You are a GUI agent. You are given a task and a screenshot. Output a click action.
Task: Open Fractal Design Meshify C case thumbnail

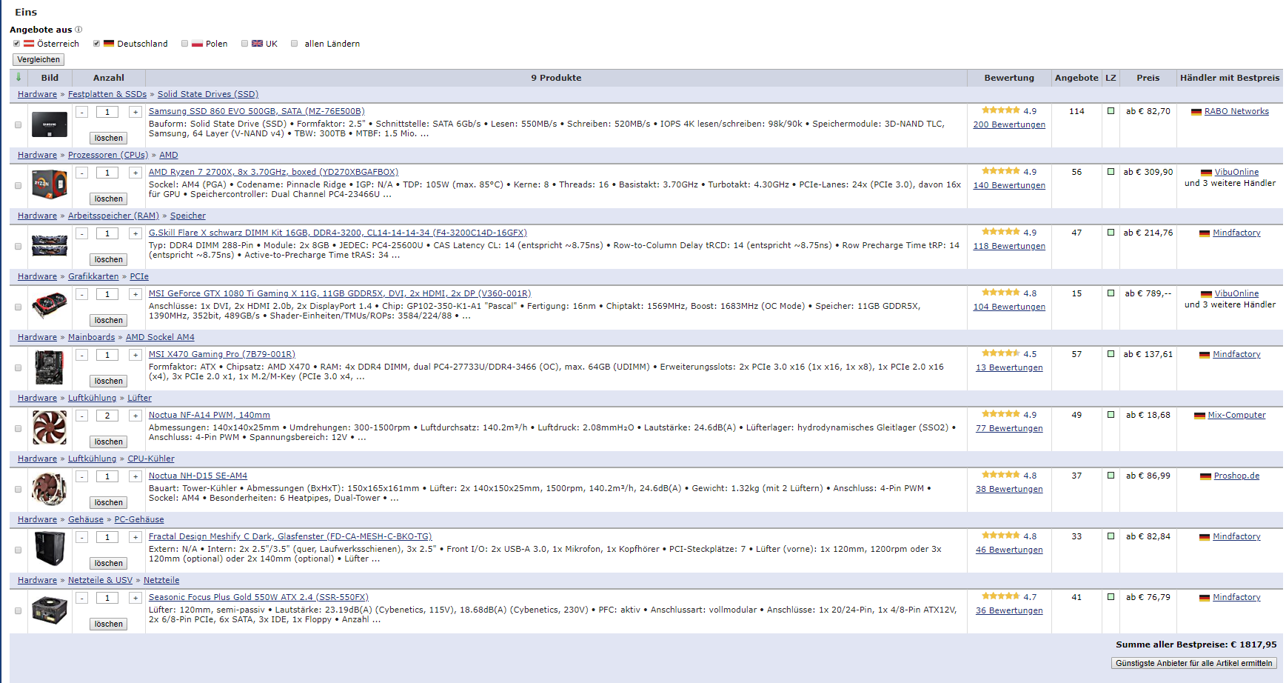pyautogui.click(x=50, y=550)
